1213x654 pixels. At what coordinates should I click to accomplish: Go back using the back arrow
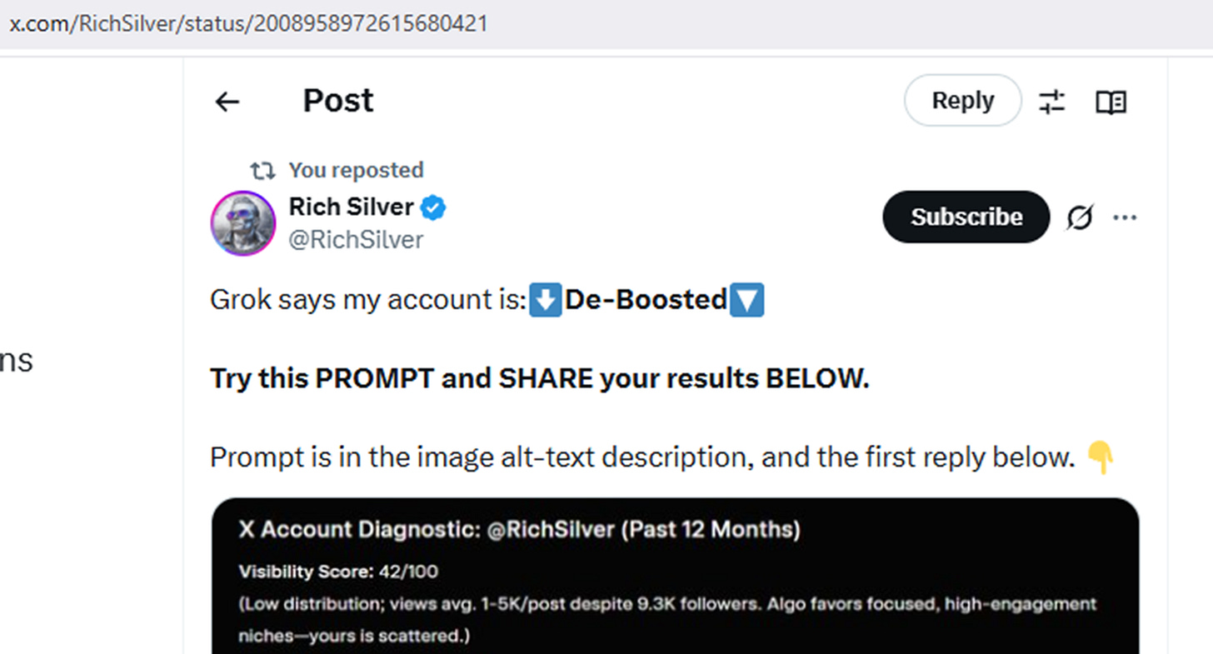point(226,101)
